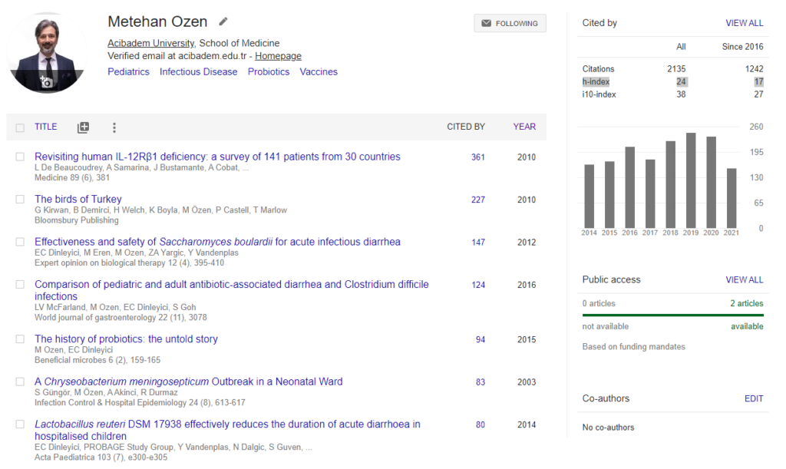
Task: Check the box for The birds of Turkey
Action: (20, 200)
